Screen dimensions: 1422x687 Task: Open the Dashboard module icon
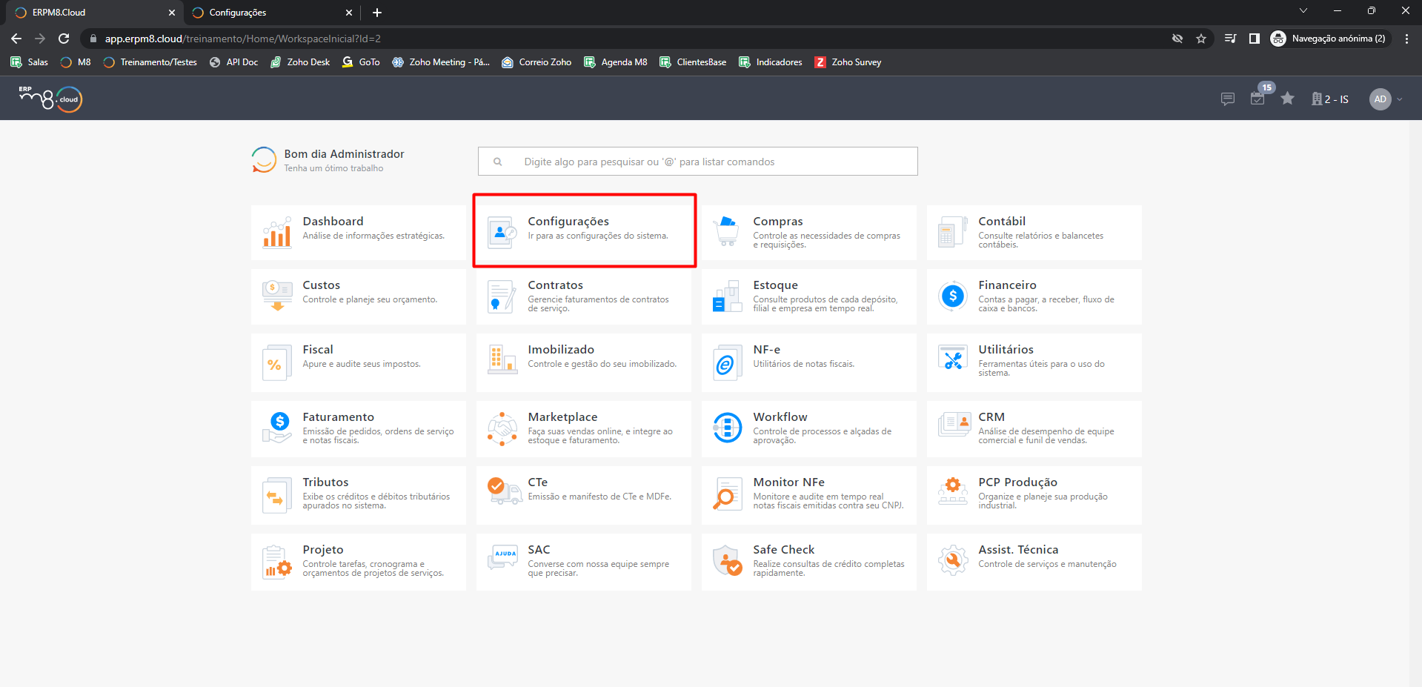276,233
